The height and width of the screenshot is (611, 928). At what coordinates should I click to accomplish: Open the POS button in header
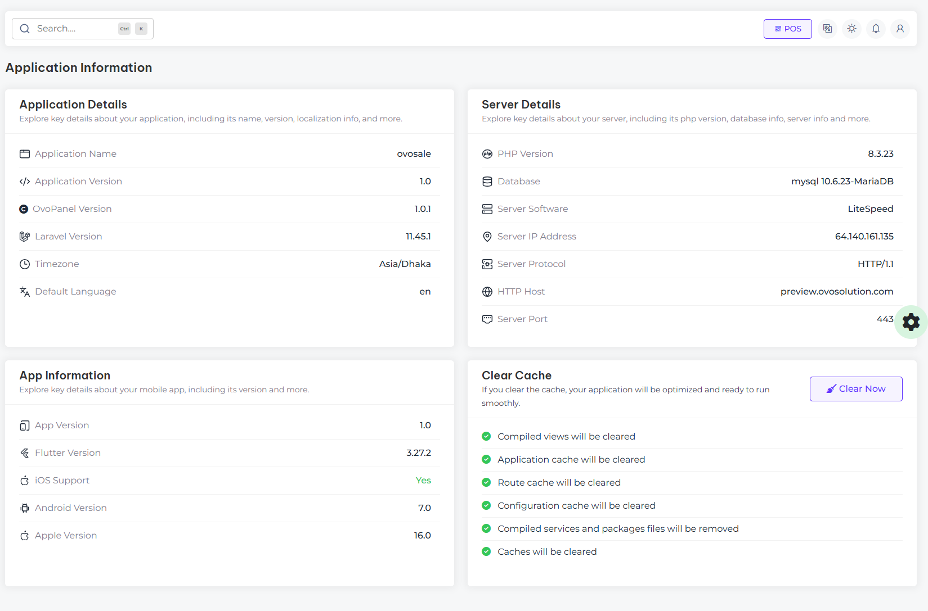[787, 29]
